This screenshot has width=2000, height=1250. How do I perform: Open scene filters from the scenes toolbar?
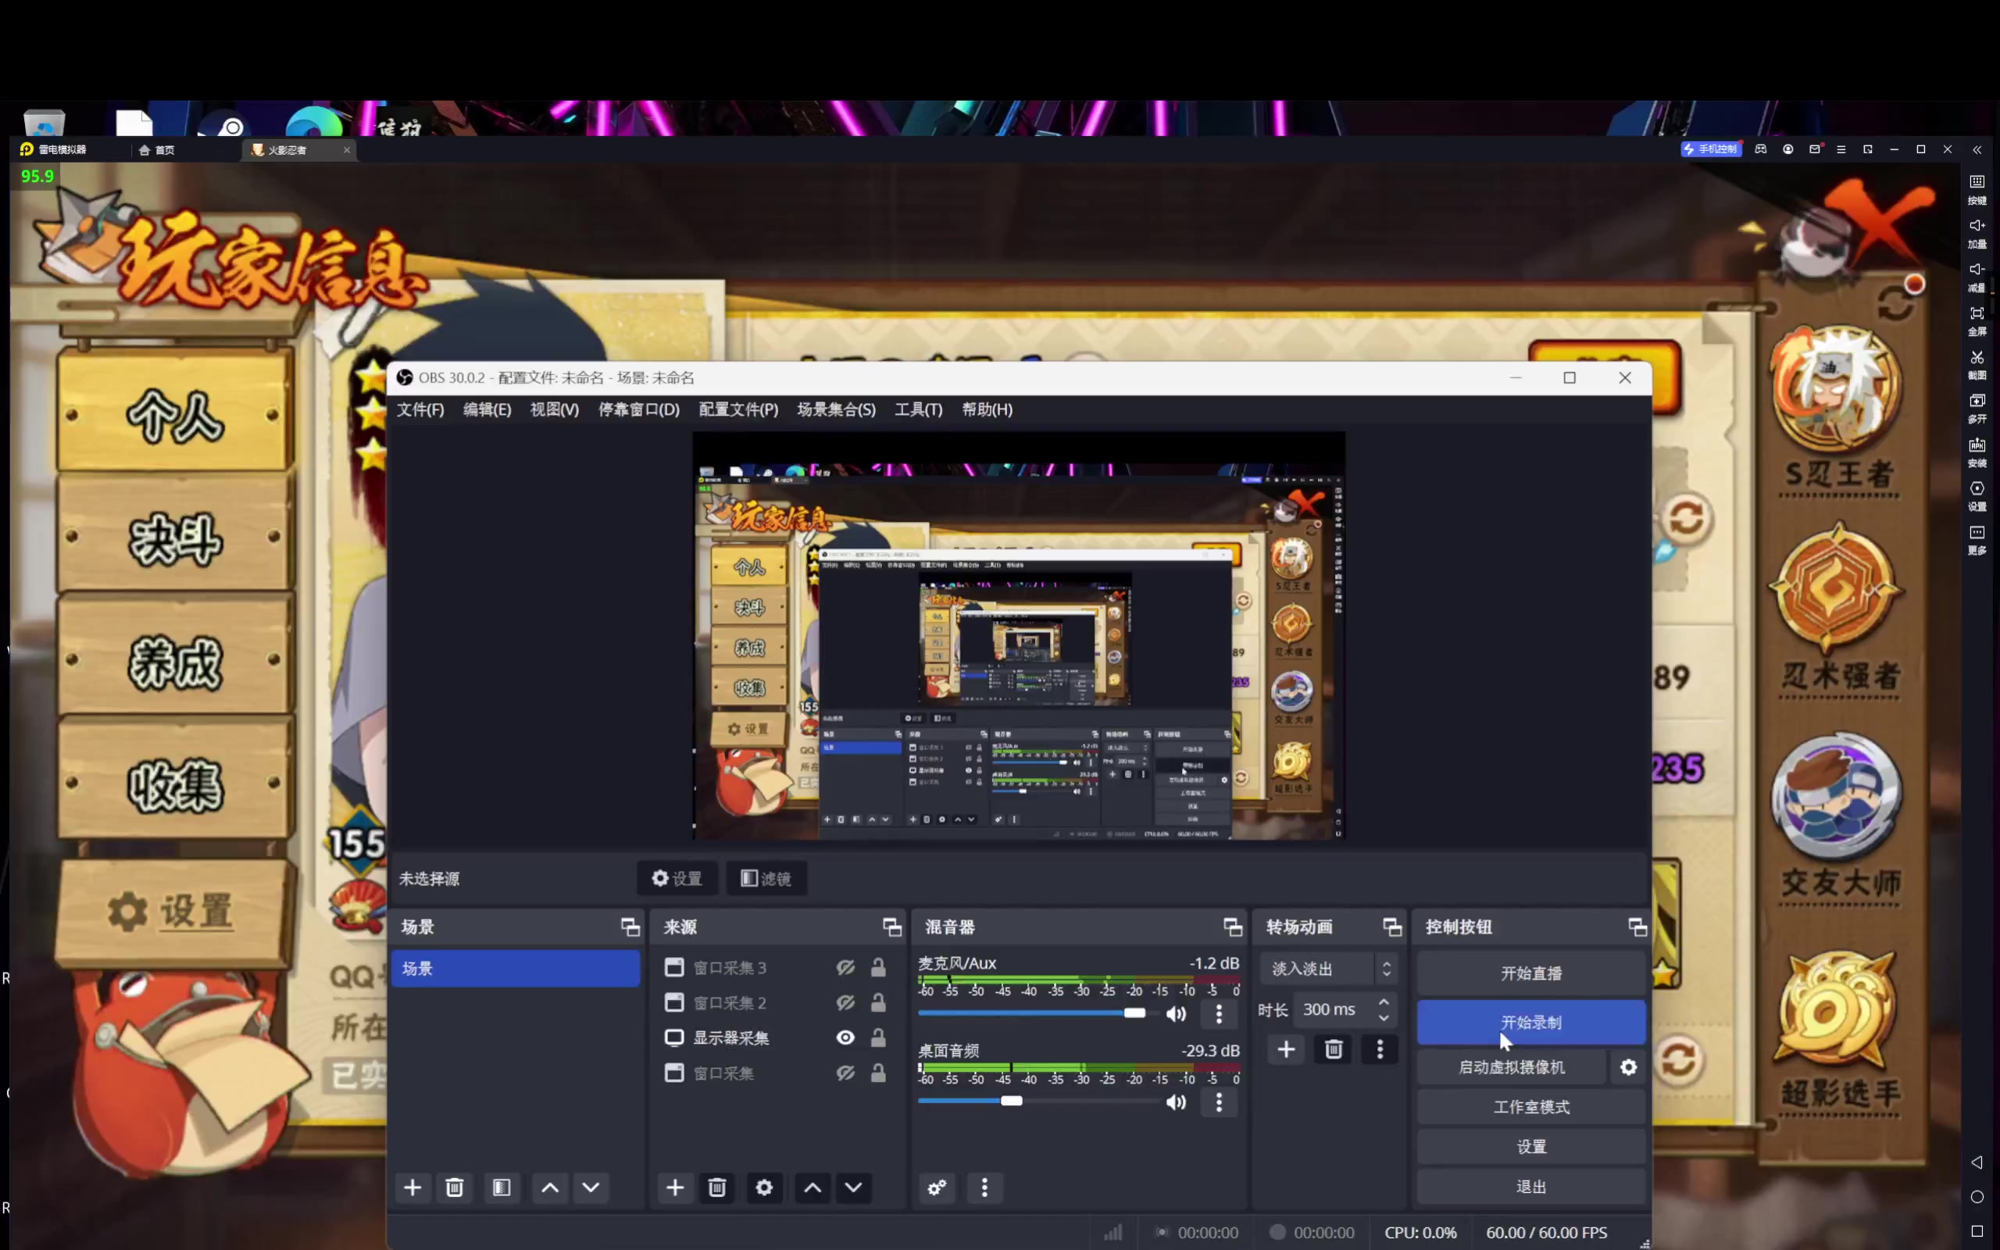coord(502,1187)
